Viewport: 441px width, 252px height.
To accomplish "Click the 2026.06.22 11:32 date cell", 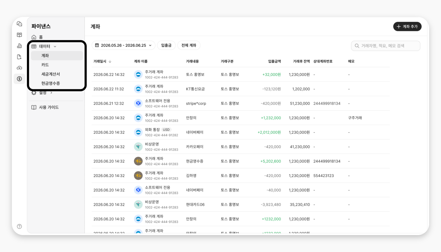I will tap(109, 89).
